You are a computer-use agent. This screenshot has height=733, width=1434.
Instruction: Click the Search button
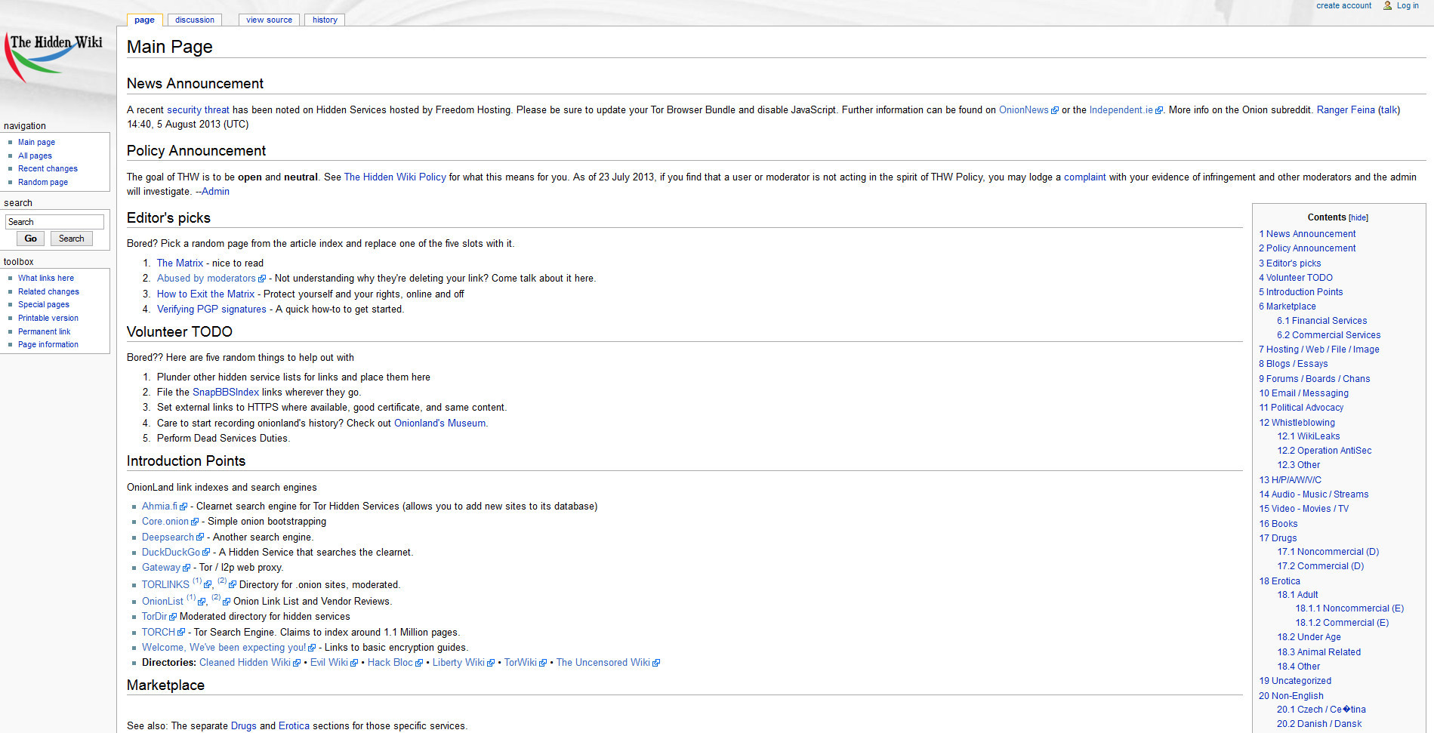point(72,239)
